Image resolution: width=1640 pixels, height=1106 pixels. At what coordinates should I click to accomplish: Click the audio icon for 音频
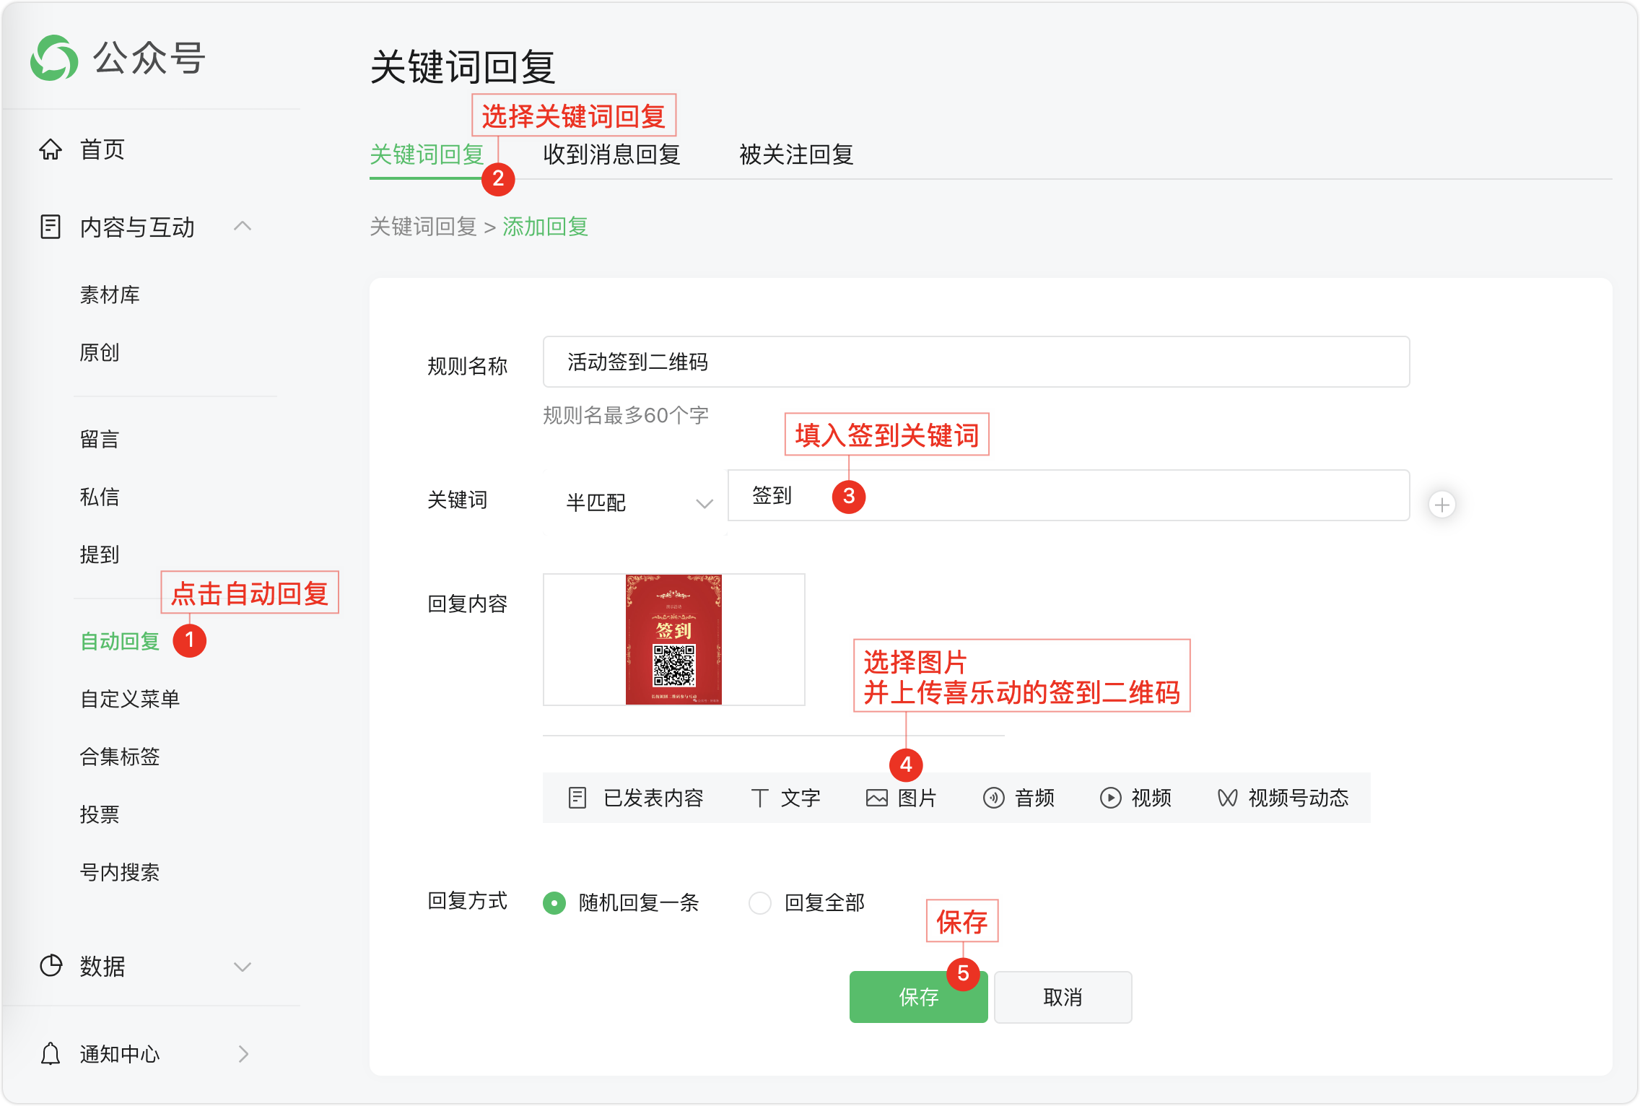coord(994,798)
